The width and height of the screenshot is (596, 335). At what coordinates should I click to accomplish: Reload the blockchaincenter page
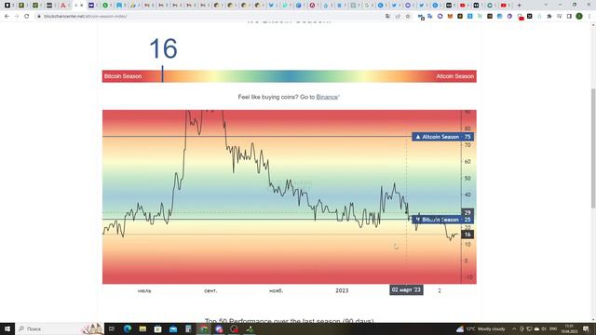27,17
